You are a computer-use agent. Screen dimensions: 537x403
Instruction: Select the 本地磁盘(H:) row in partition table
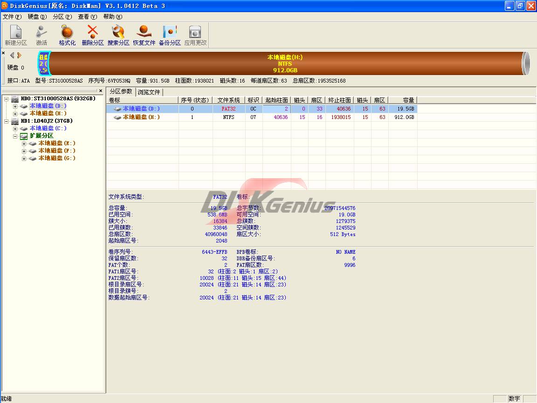pos(262,117)
